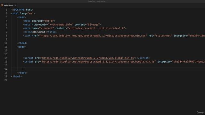Click the meta charset="UTF-8" line
The height and width of the screenshot is (115, 205).
(x=39, y=21)
